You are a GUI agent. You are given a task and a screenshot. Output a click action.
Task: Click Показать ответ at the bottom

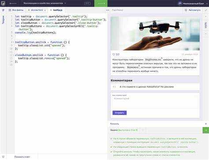[22, 157]
